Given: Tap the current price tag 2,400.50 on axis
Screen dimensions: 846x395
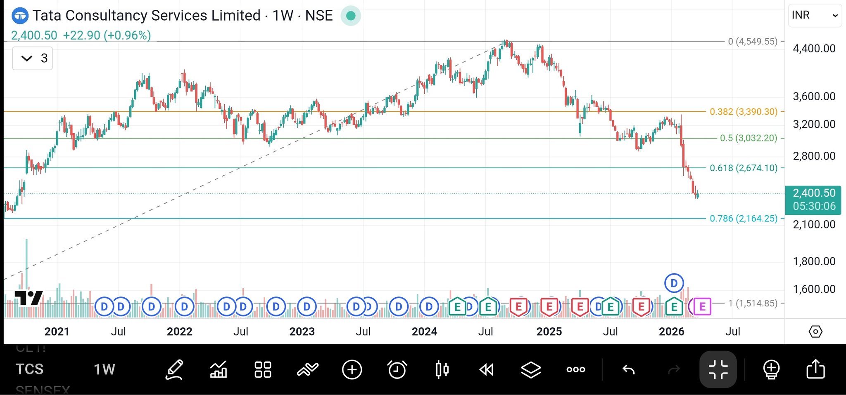Looking at the screenshot, I should click(813, 200).
